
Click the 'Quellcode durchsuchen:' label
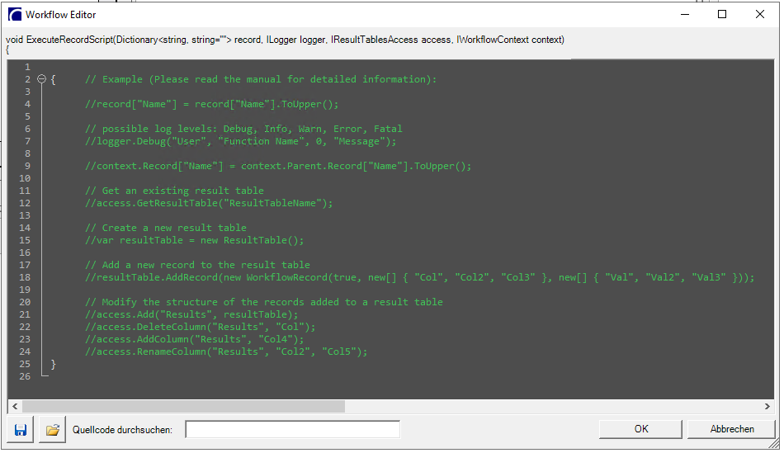click(x=122, y=430)
